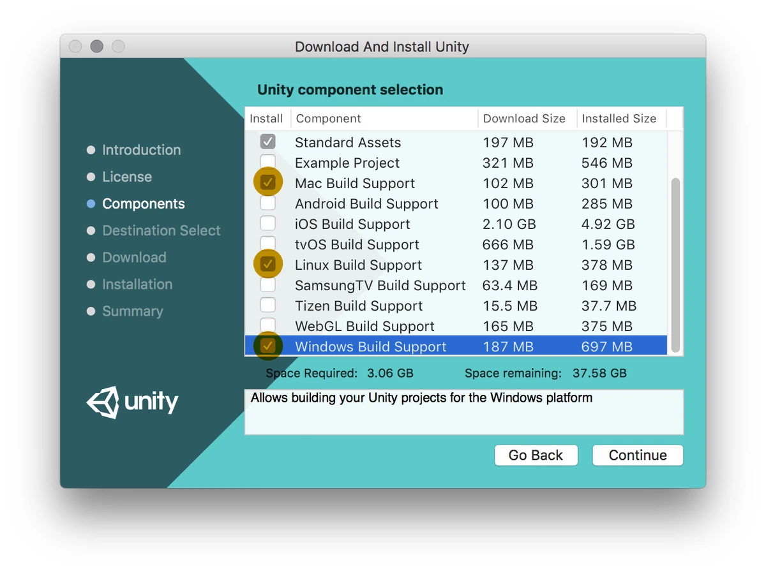Click the Download Size column header
The image size is (766, 574).
pos(523,118)
